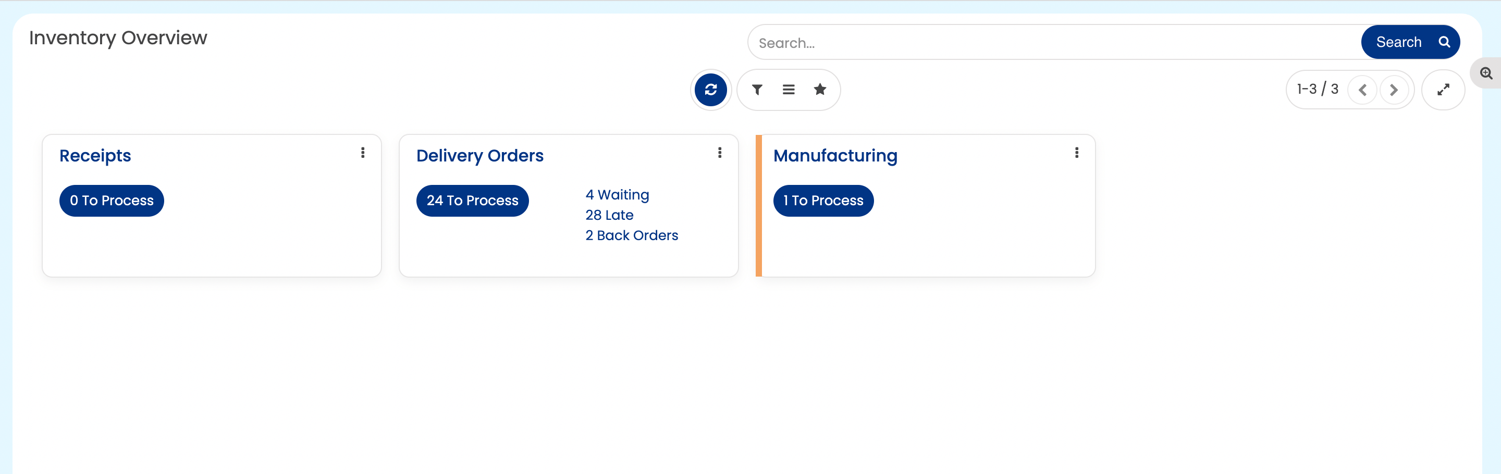
Task: Open the 2 Back Orders link
Action: pyautogui.click(x=632, y=236)
